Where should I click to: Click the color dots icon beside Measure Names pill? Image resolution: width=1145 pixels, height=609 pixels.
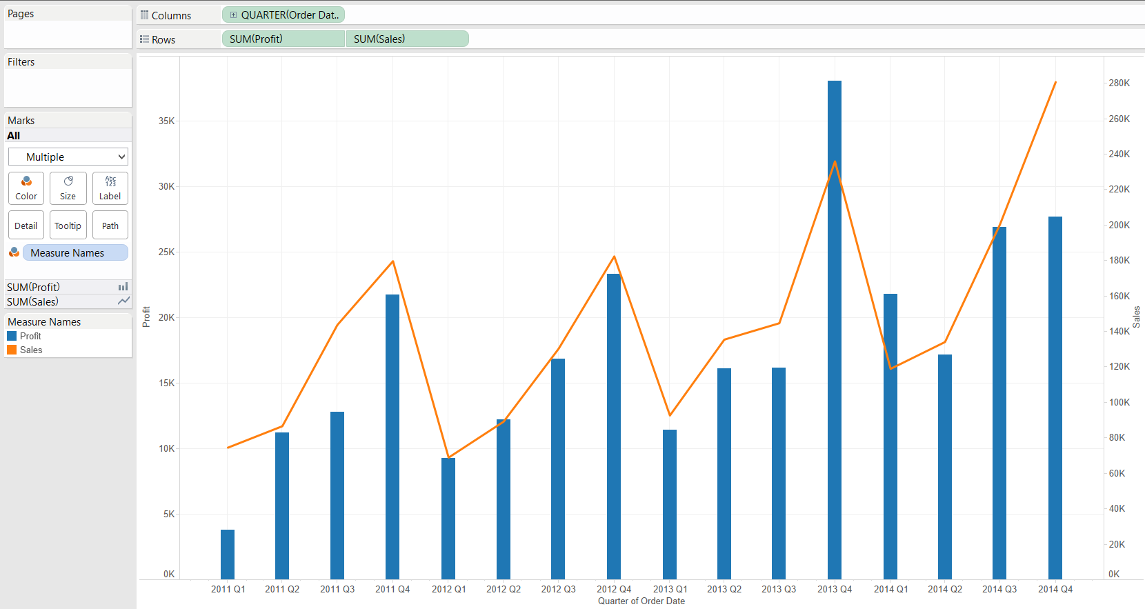[14, 252]
